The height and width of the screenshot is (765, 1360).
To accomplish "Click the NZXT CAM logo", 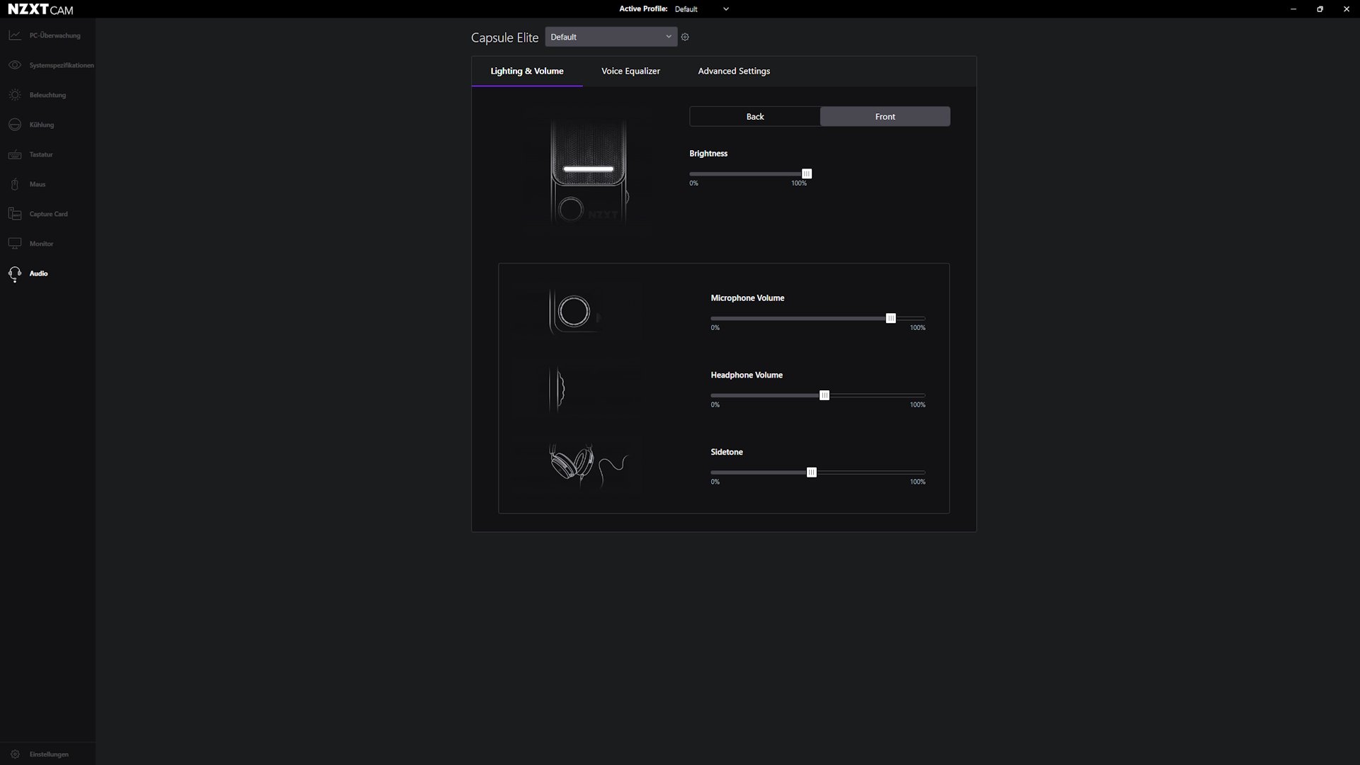I will (x=40, y=9).
